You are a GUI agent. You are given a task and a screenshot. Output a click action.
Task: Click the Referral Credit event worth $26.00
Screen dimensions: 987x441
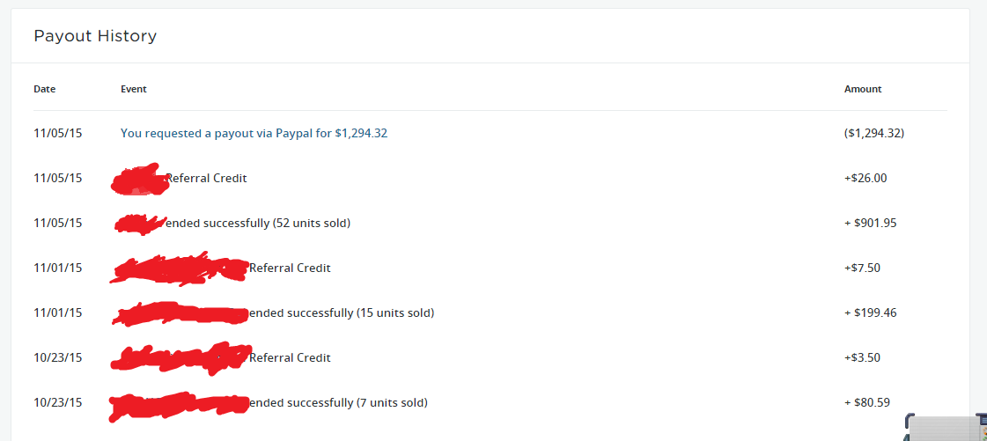tap(206, 179)
